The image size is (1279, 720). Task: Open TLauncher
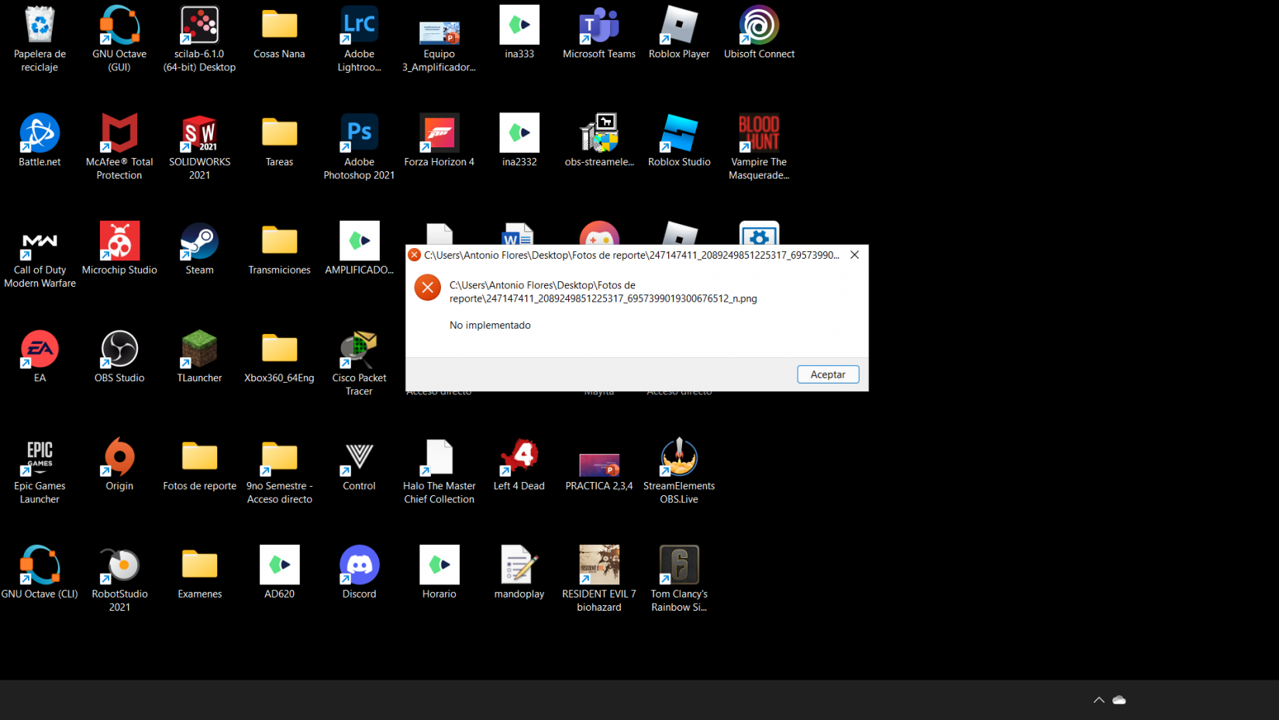(199, 357)
